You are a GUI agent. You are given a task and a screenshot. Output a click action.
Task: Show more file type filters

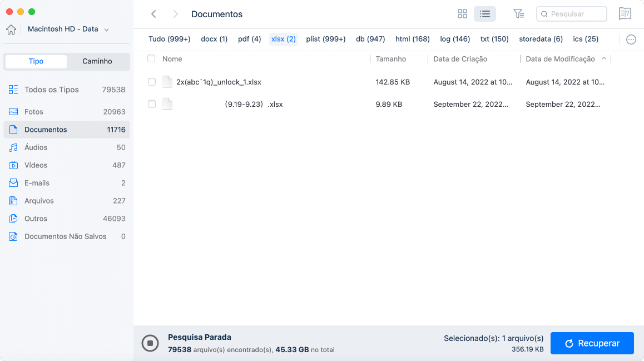[x=631, y=39]
